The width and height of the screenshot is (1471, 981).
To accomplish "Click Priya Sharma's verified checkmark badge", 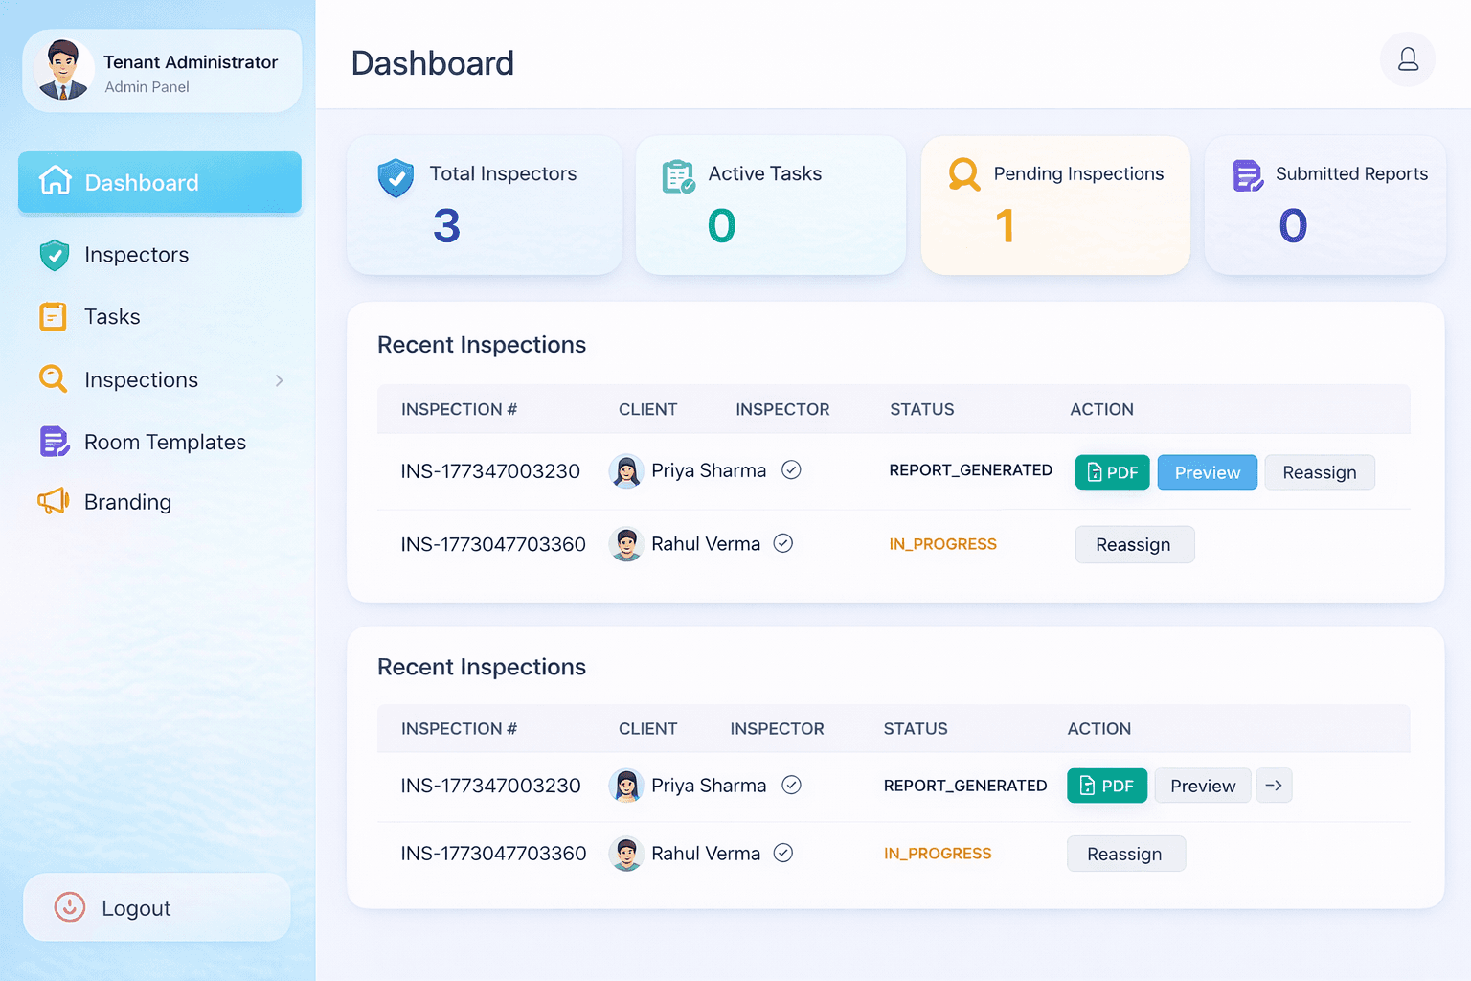I will 791,470.
